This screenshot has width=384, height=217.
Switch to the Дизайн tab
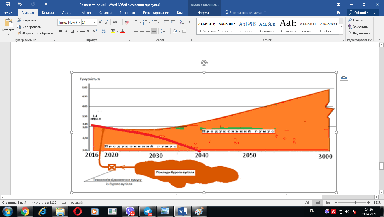68,13
